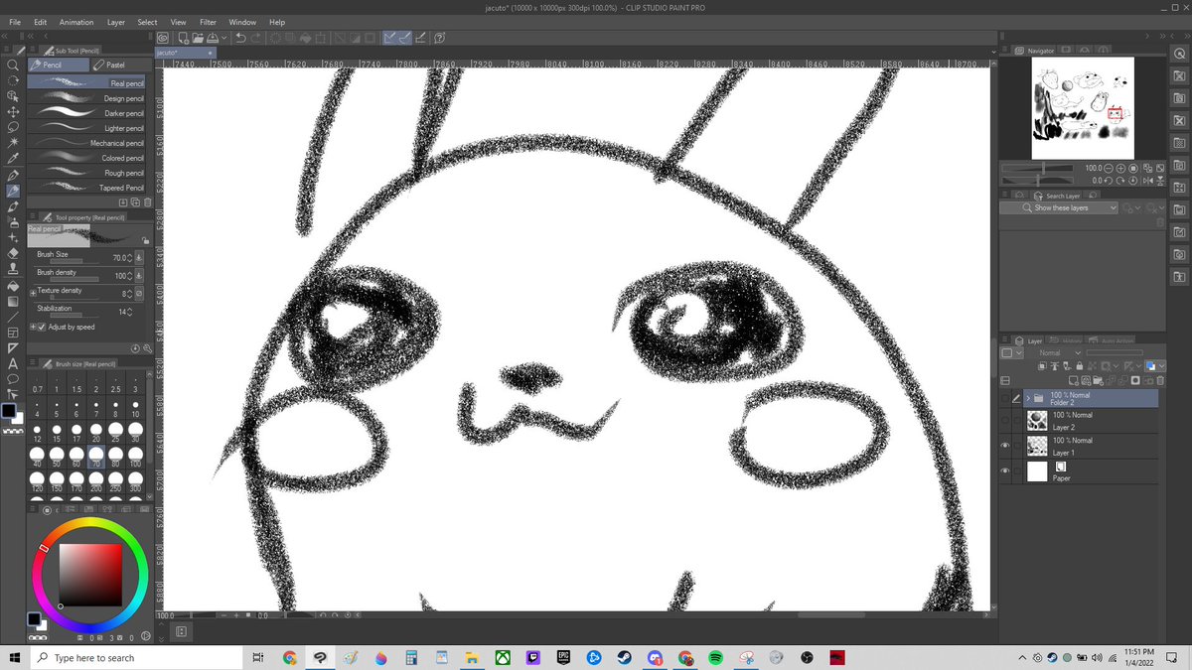Show Layer 2 via its eye box
This screenshot has width=1192, height=670.
[x=1004, y=421]
